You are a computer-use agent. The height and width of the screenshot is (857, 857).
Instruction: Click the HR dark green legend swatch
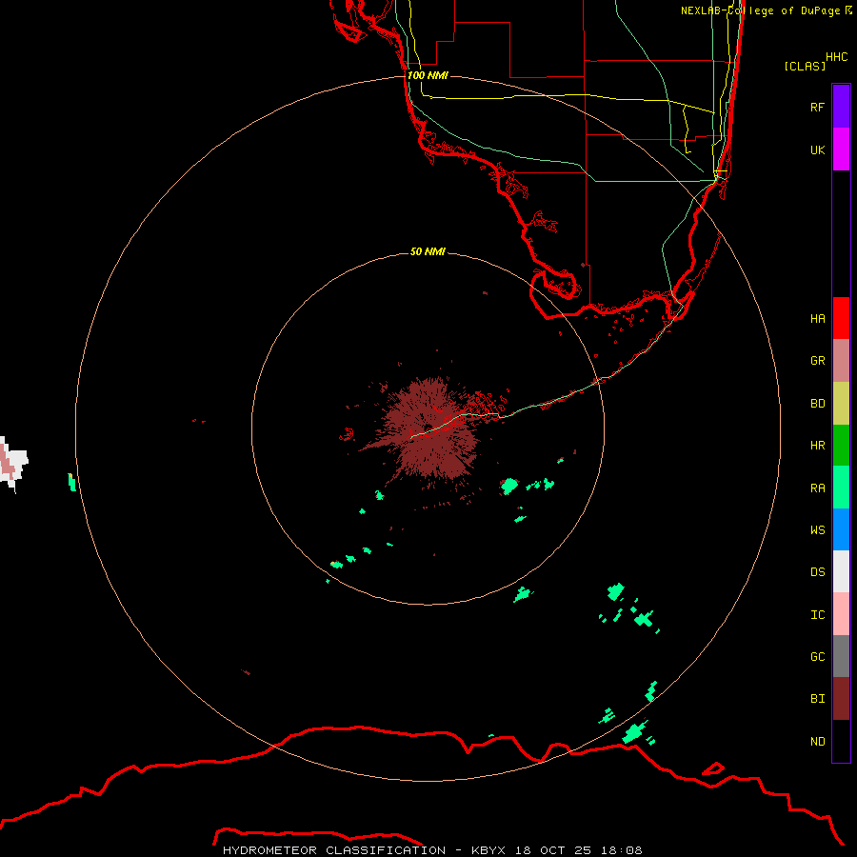tap(841, 446)
